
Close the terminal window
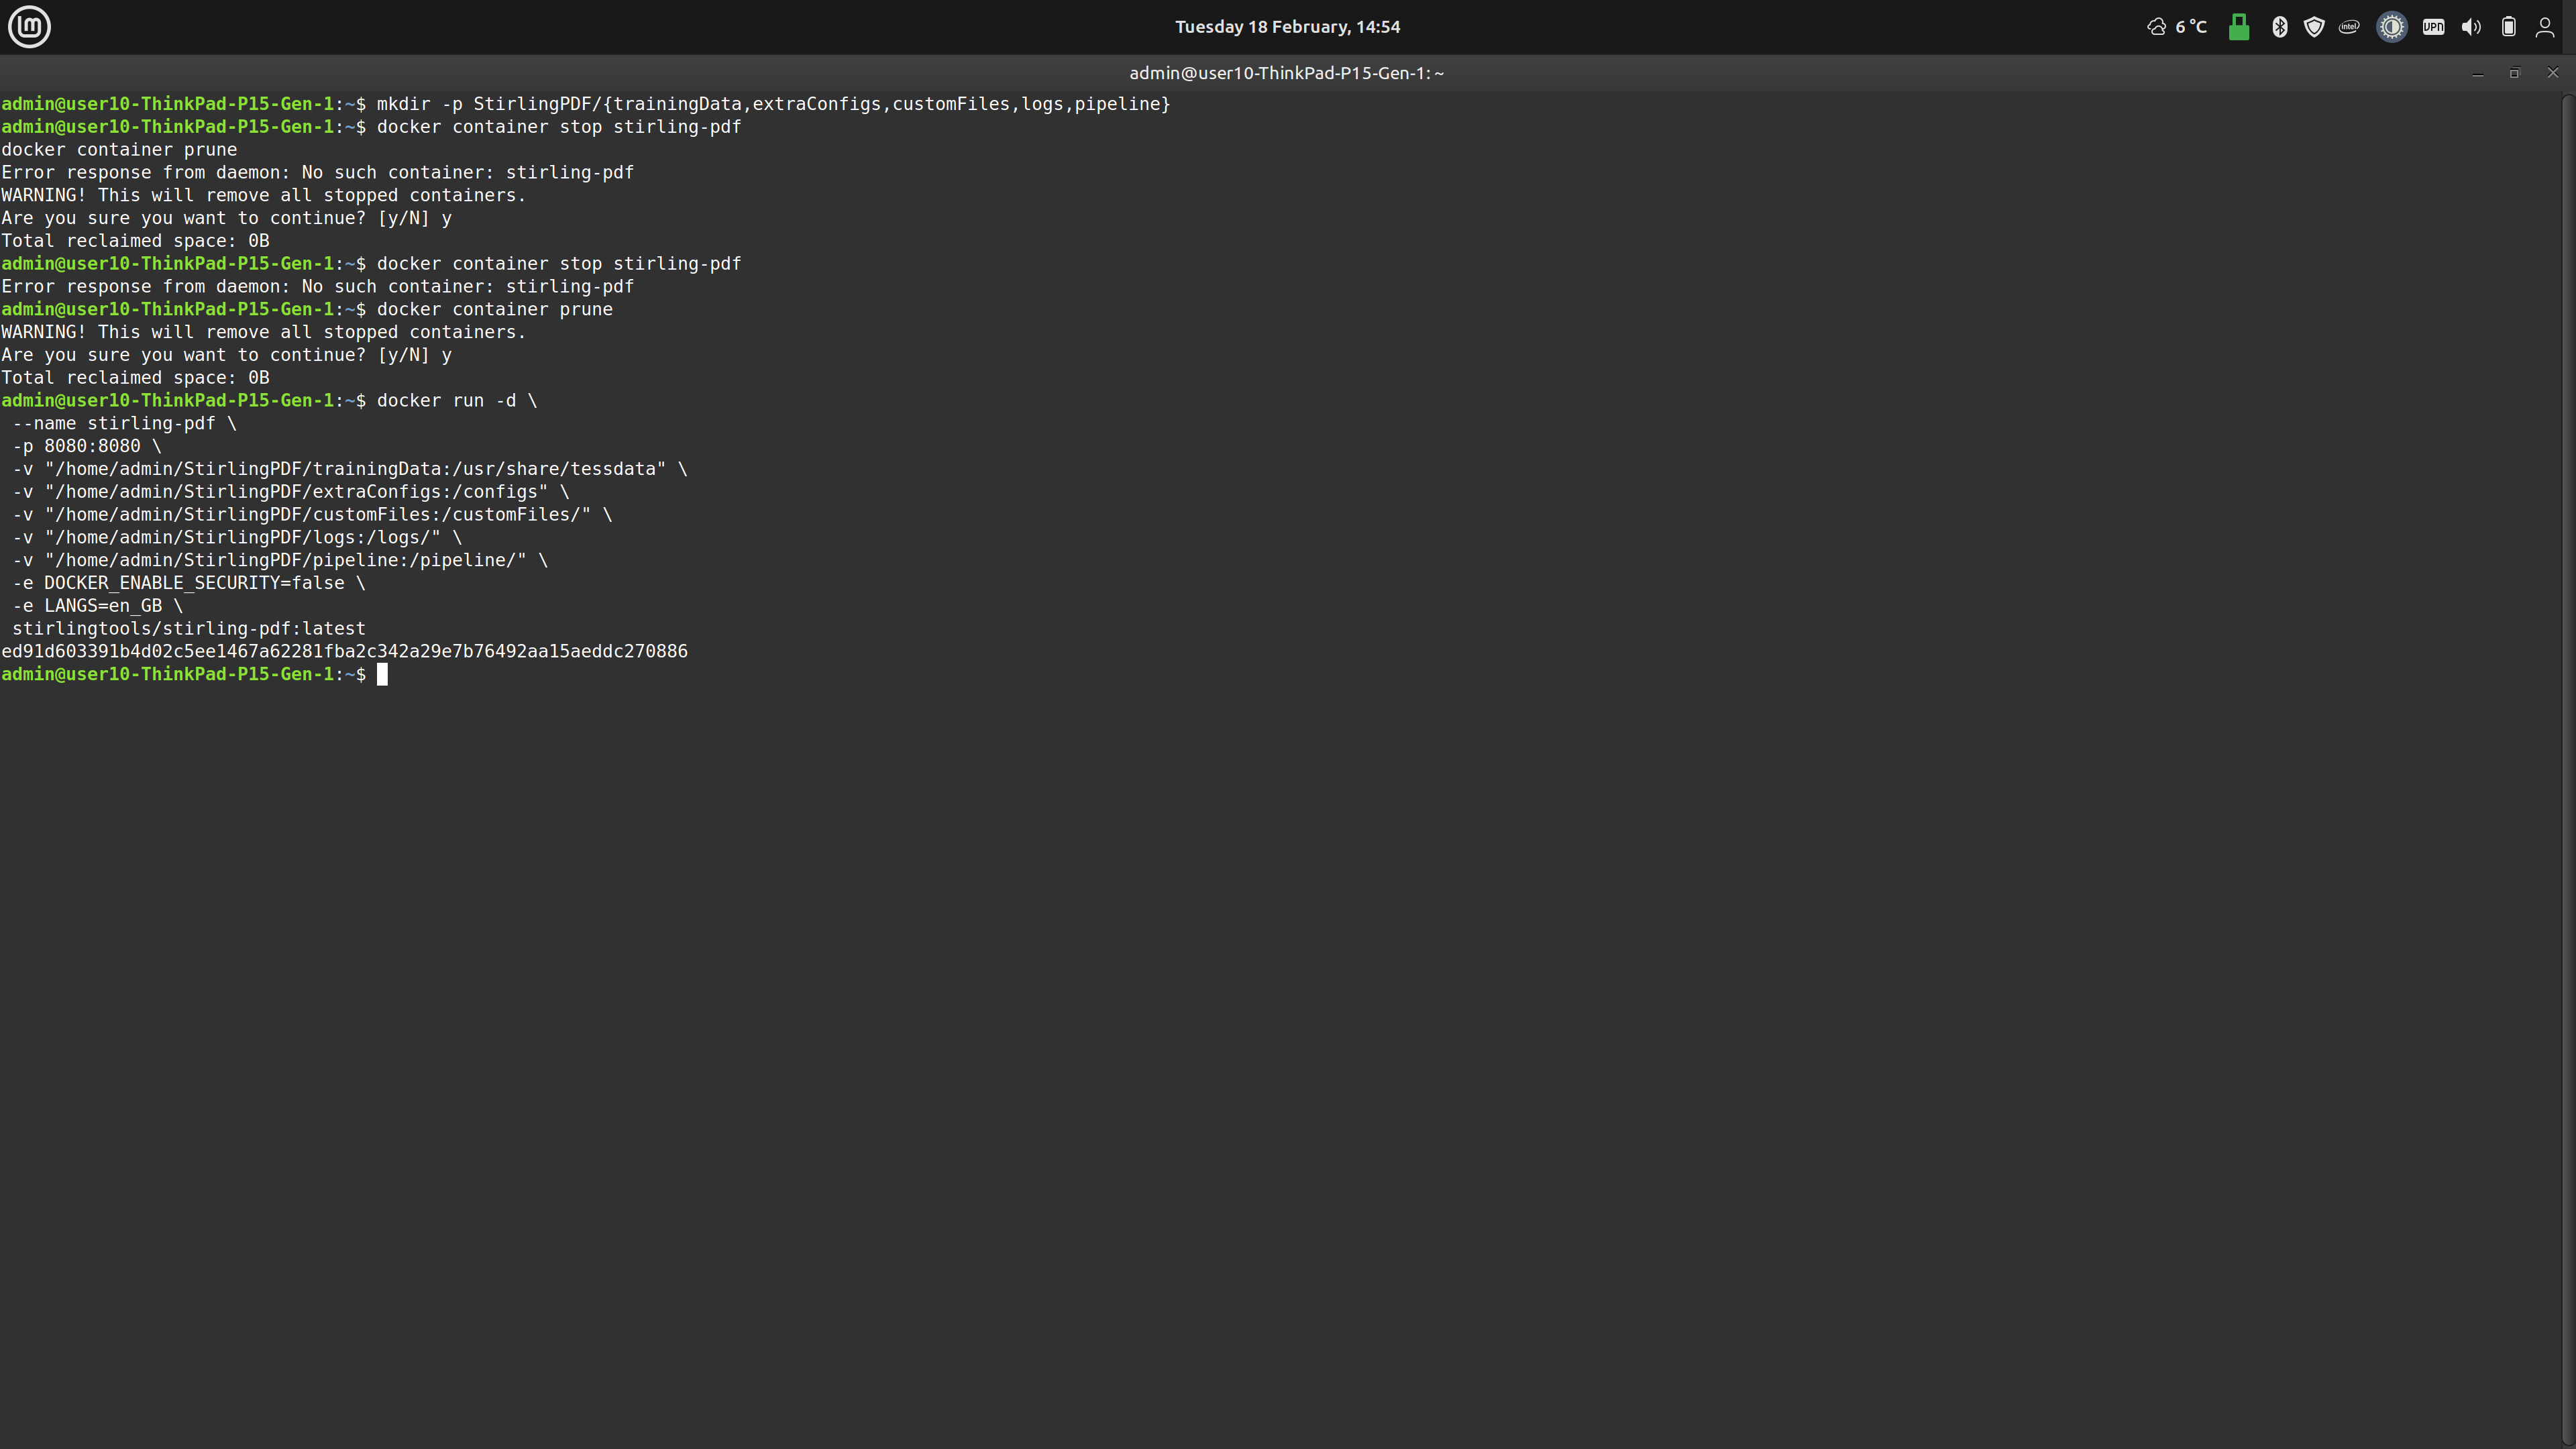[2553, 73]
